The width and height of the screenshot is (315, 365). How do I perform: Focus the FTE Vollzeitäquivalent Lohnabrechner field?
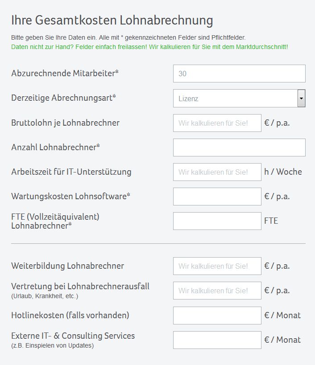coord(217,221)
